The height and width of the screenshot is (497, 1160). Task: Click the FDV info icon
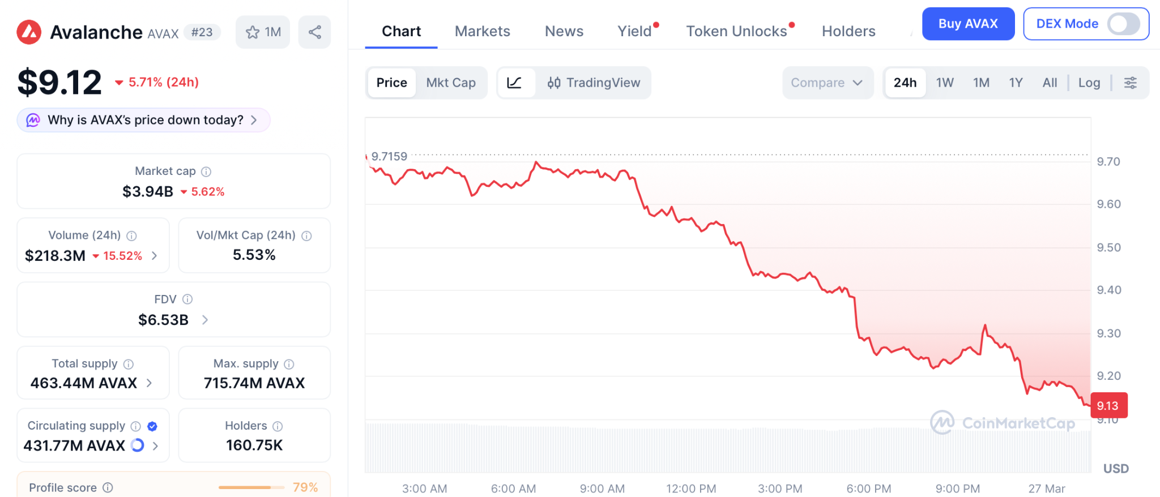187,299
